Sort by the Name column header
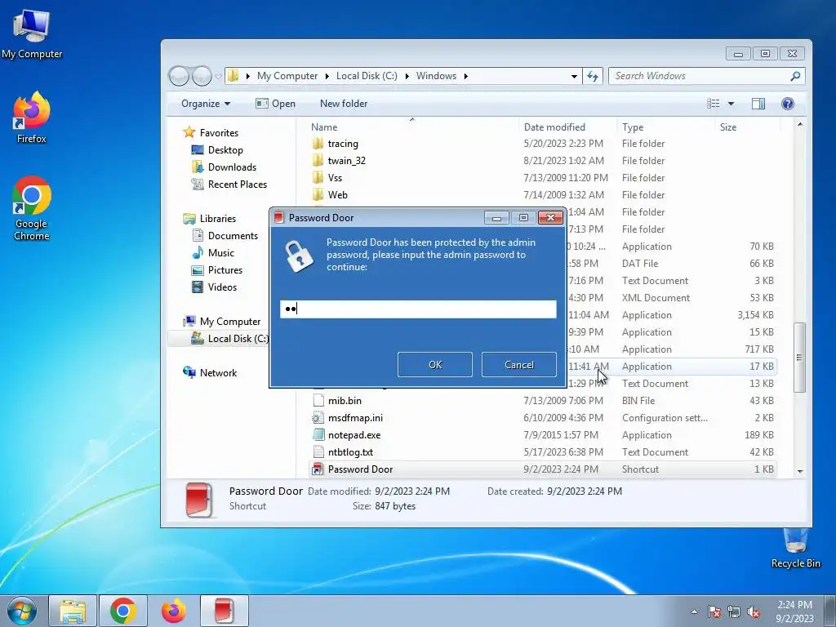Image resolution: width=836 pixels, height=627 pixels. [412, 127]
